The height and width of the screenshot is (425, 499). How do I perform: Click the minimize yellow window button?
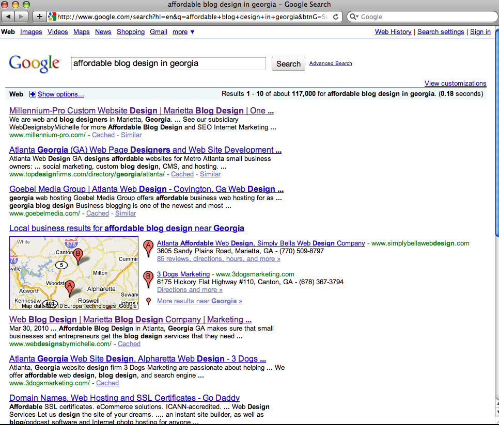pos(15,5)
